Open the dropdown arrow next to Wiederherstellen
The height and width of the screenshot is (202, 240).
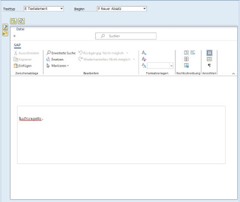(x=134, y=60)
